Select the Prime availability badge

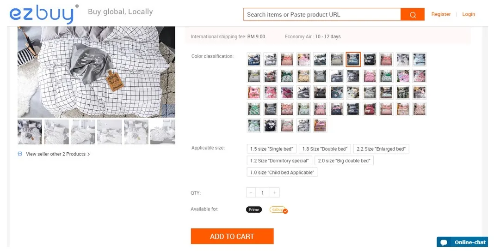[x=254, y=209]
